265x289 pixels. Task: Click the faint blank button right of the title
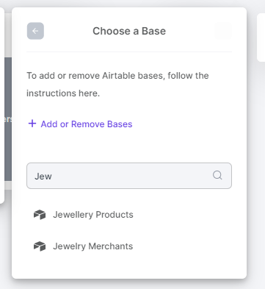(x=223, y=31)
